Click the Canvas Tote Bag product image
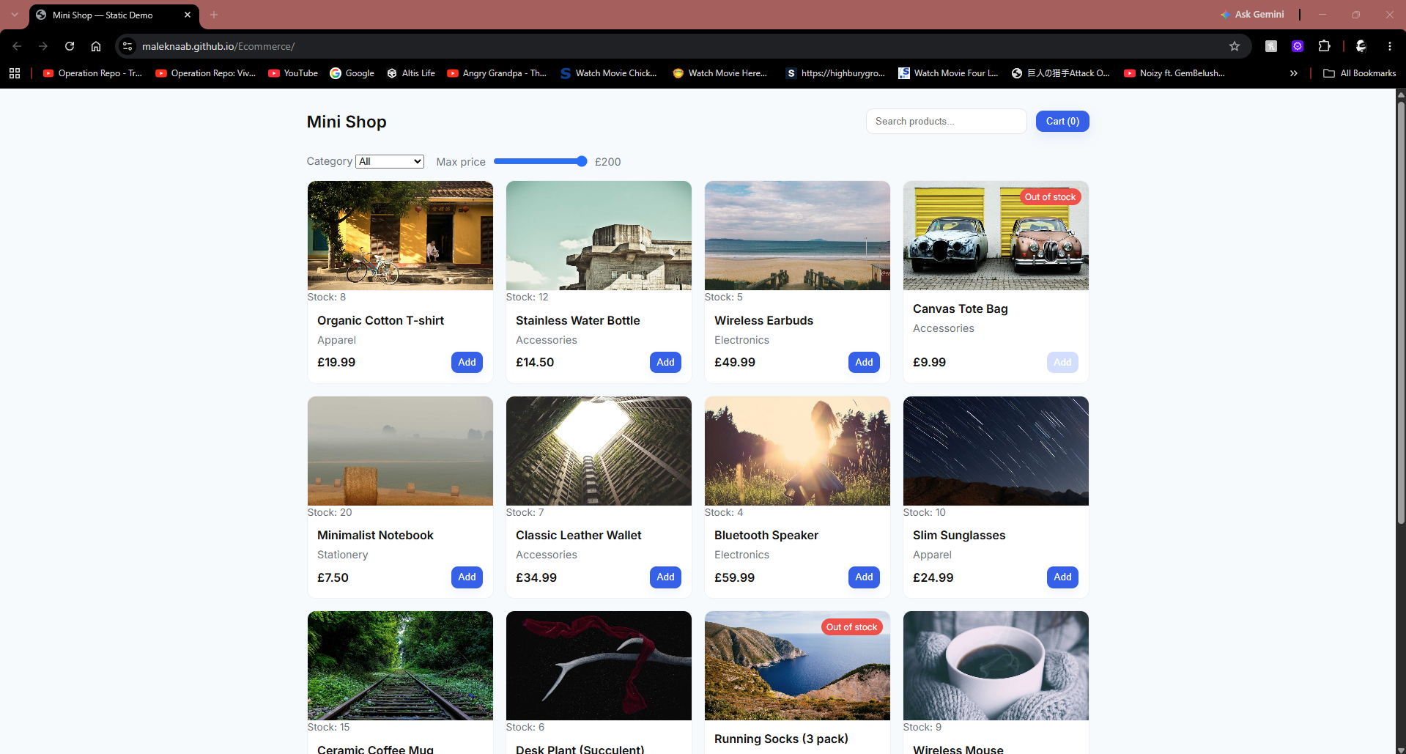1406x754 pixels. click(x=996, y=235)
